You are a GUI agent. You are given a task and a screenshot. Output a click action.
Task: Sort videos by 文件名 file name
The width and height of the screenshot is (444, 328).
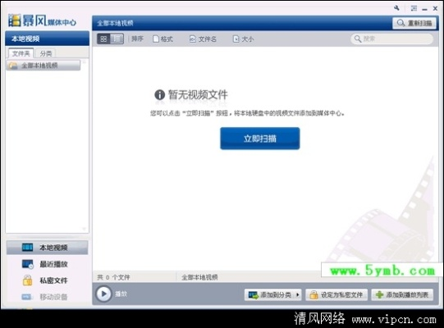pos(203,39)
